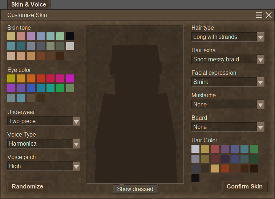Open the Beard dropdown
The height and width of the screenshot is (199, 275).
(x=228, y=127)
